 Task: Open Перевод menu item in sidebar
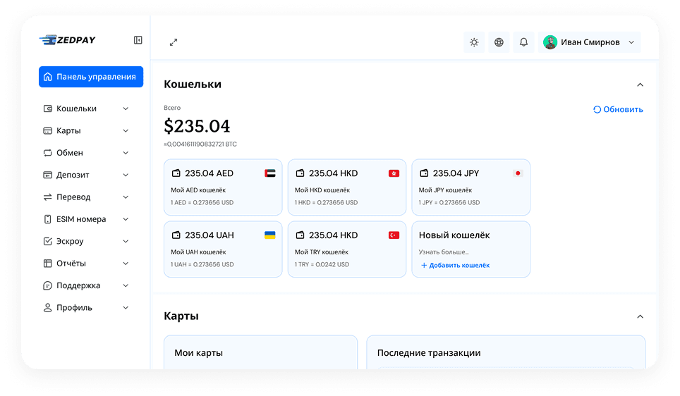click(x=86, y=197)
